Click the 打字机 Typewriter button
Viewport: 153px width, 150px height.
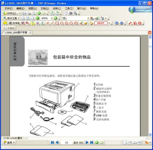[14, 23]
